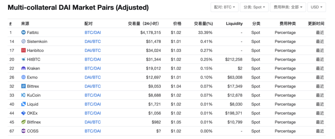
Task: Click the KuCoin logo icon
Action: tap(23, 95)
